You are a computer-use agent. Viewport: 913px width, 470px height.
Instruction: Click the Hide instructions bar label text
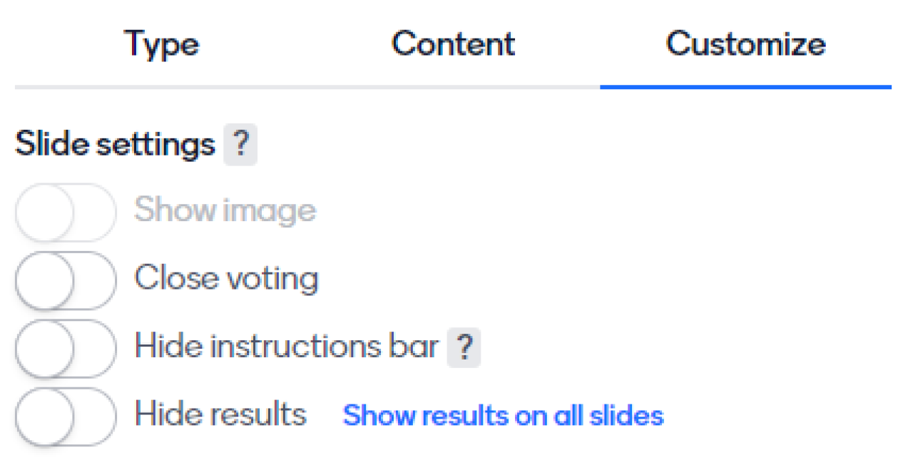pos(286,347)
